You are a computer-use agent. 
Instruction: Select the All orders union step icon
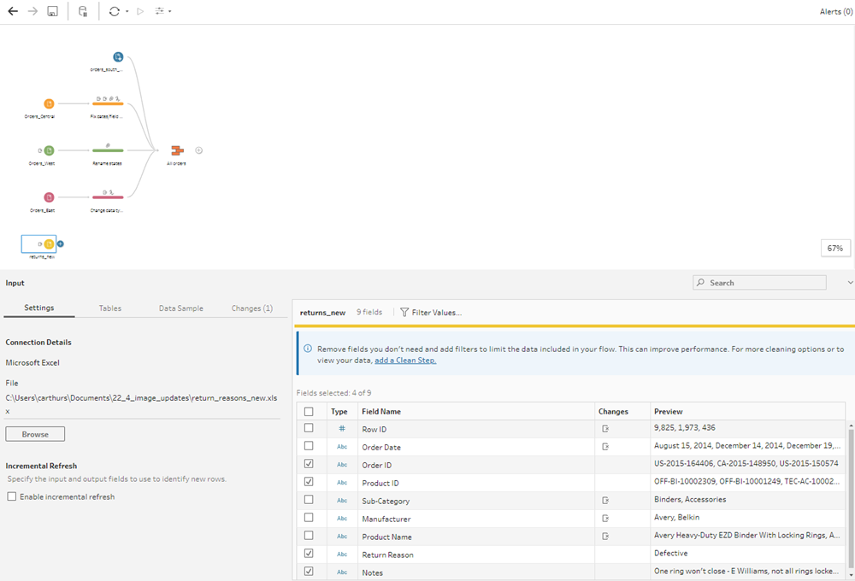click(177, 150)
